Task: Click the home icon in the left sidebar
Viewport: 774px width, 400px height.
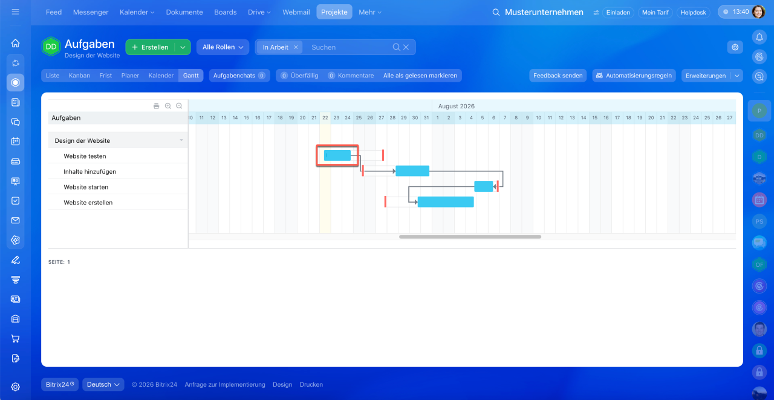Action: tap(16, 43)
